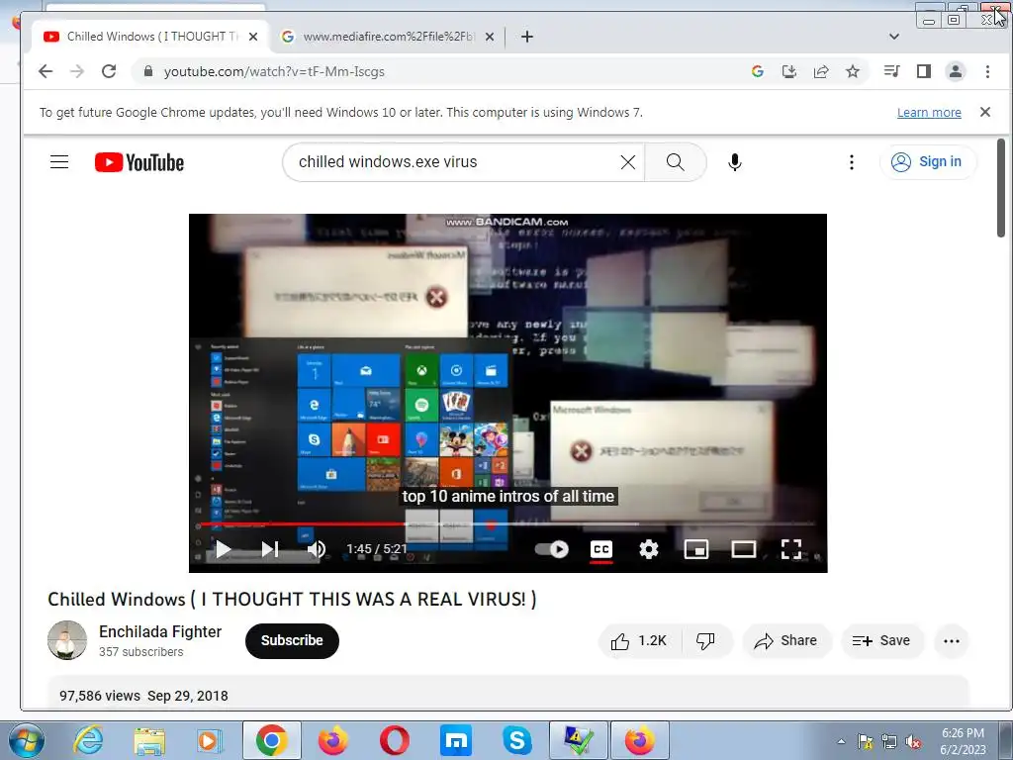The width and height of the screenshot is (1013, 760).
Task: Save video to playlist
Action: tap(881, 641)
